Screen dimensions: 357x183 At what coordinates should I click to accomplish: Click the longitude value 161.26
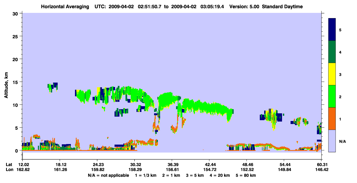point(60,170)
